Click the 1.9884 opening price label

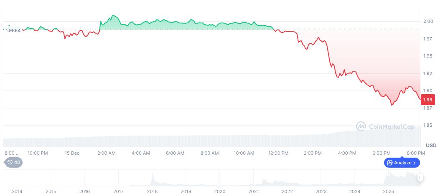point(13,30)
